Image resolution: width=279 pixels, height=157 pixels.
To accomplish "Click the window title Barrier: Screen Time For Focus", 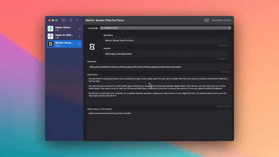I will click(x=105, y=20).
